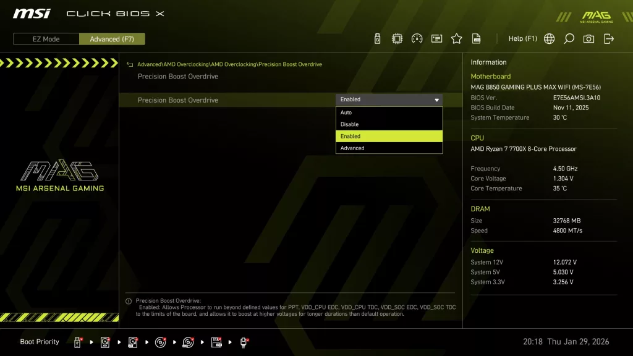The image size is (633, 356).
Task: Select the Advanced (F7) tab
Action: tap(112, 39)
